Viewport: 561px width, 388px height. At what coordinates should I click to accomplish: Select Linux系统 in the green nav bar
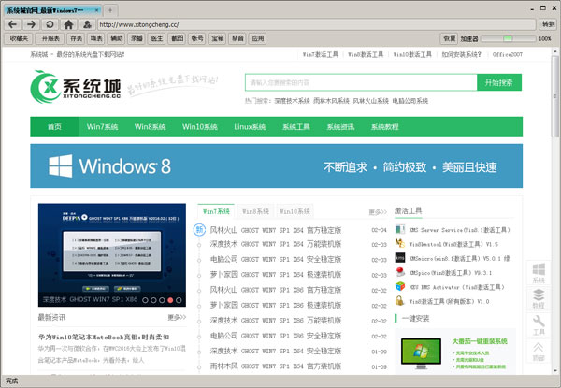[x=250, y=126]
